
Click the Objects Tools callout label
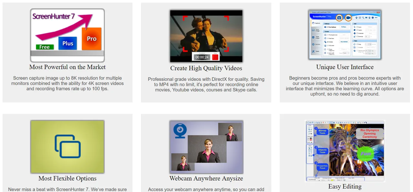(x=322, y=151)
